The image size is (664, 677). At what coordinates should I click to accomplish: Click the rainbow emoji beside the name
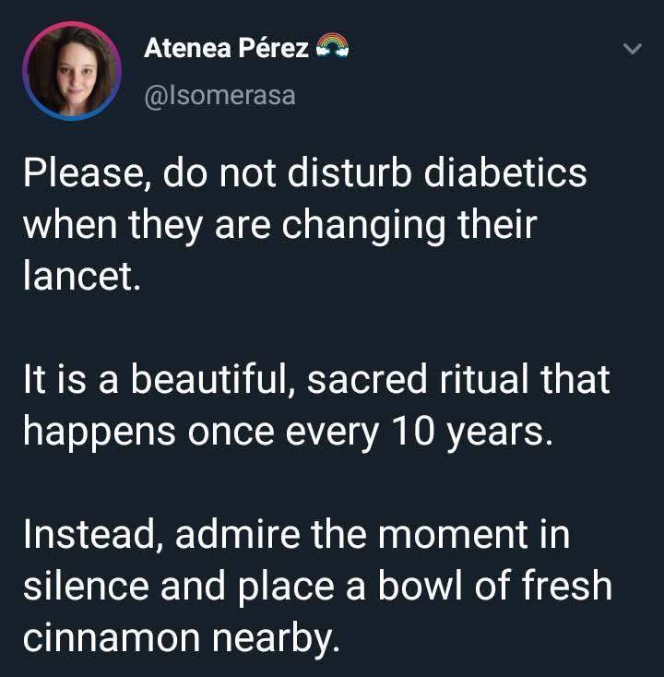[332, 46]
